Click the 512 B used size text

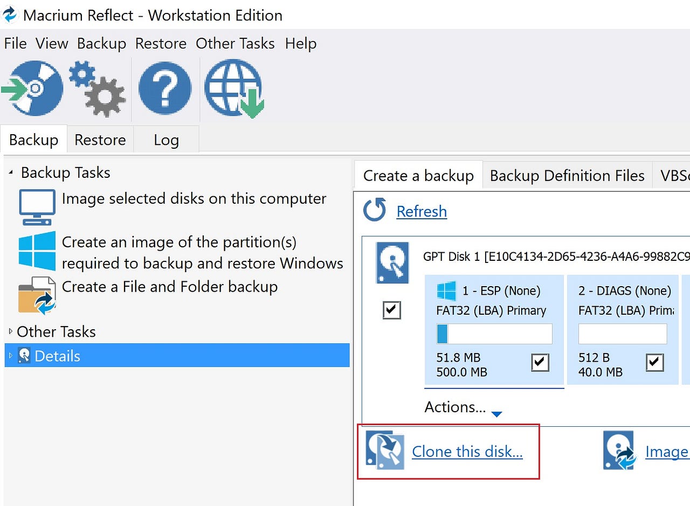[x=594, y=358]
